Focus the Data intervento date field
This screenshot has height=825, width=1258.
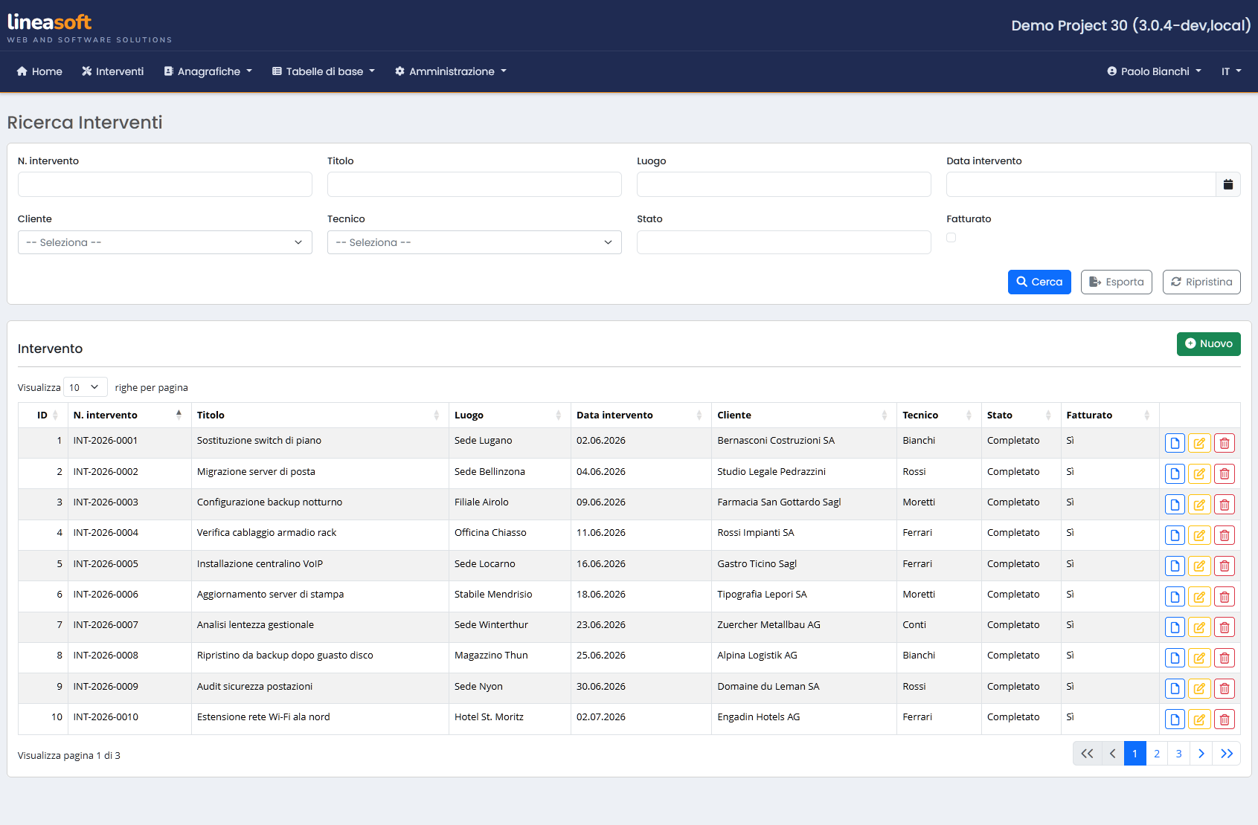tap(1081, 184)
